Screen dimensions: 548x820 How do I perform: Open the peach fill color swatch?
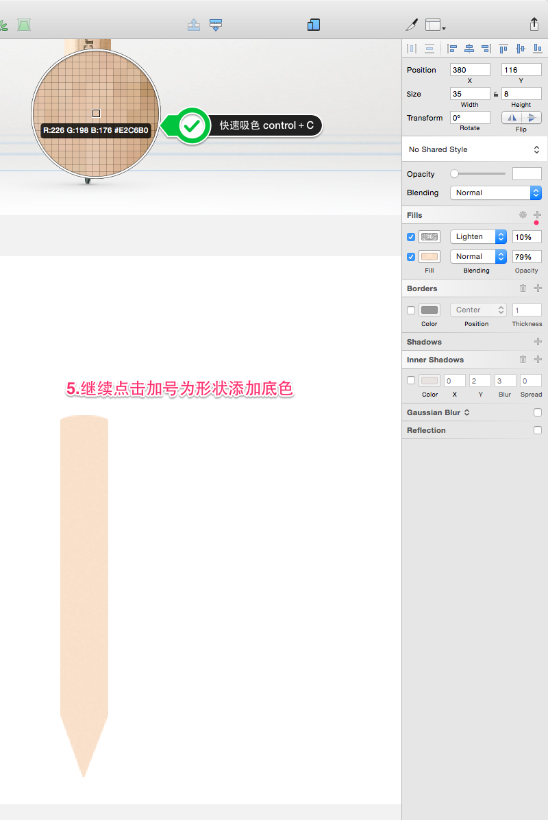point(429,257)
